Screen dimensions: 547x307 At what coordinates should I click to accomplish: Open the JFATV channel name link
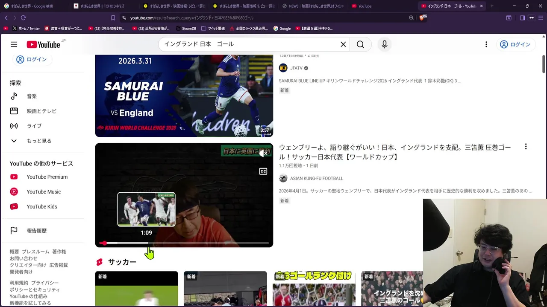point(296,68)
